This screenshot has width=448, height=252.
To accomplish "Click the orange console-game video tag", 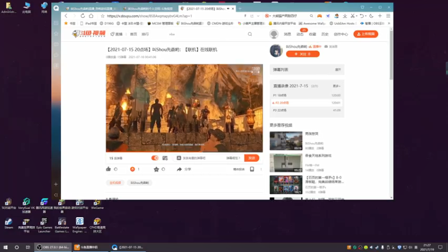I will pyautogui.click(x=115, y=183).
